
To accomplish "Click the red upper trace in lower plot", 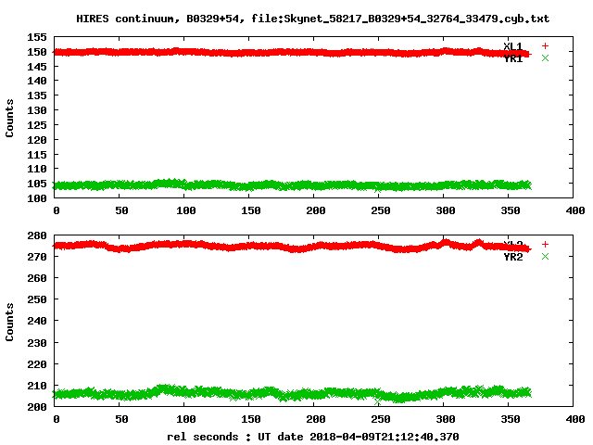I will tap(291, 247).
